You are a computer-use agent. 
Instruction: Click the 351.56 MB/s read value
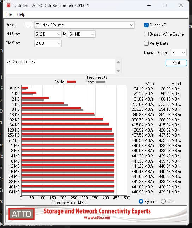point(170,115)
